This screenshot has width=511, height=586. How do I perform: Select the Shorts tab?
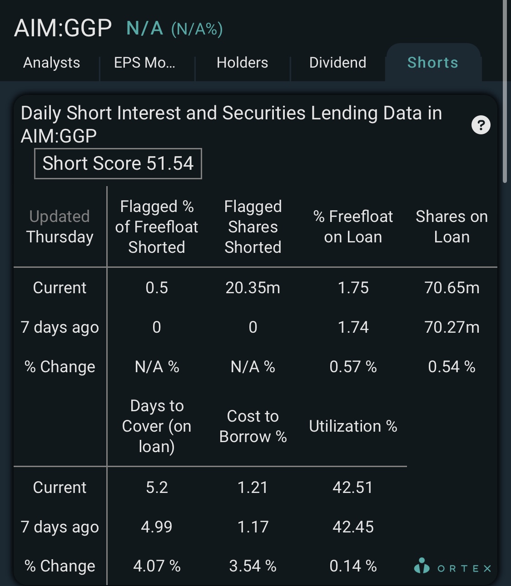click(433, 63)
